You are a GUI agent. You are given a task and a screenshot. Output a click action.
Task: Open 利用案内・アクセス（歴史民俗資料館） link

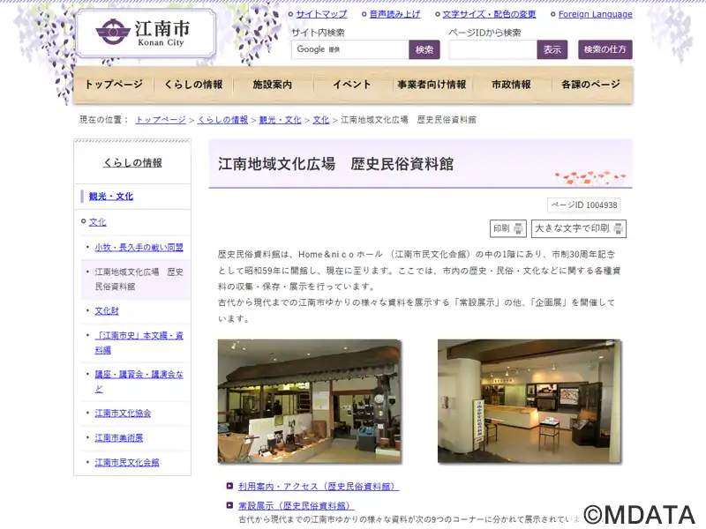tap(319, 487)
